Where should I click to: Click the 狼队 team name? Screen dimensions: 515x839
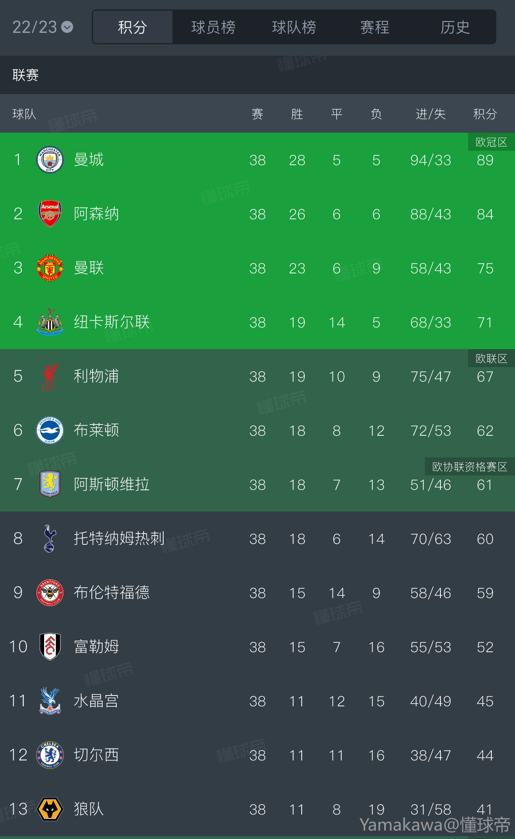tap(89, 809)
